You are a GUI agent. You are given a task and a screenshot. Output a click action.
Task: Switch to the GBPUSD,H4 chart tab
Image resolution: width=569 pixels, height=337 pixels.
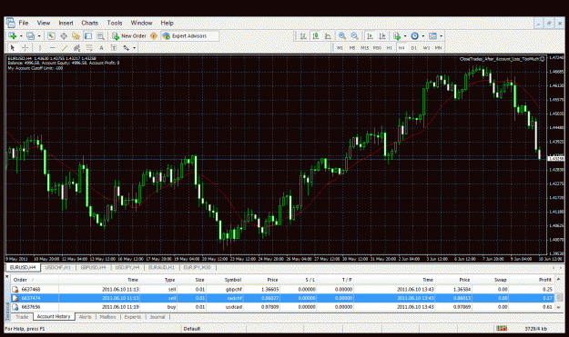click(93, 267)
